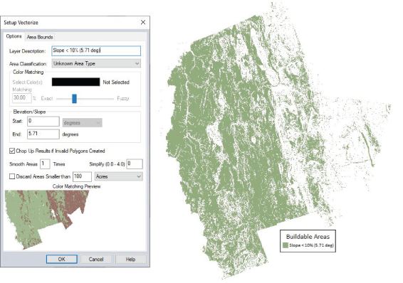Click the black Select Color swatch
The image size is (403, 283).
75,82
